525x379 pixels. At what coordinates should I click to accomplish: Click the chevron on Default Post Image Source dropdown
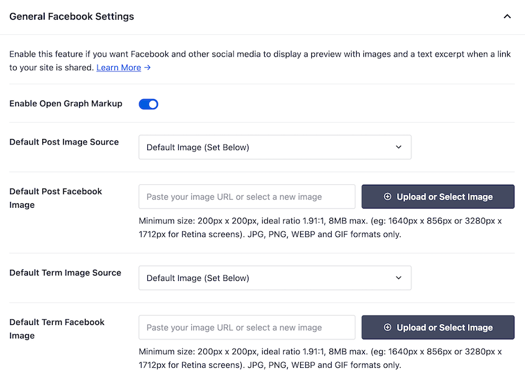tap(399, 147)
